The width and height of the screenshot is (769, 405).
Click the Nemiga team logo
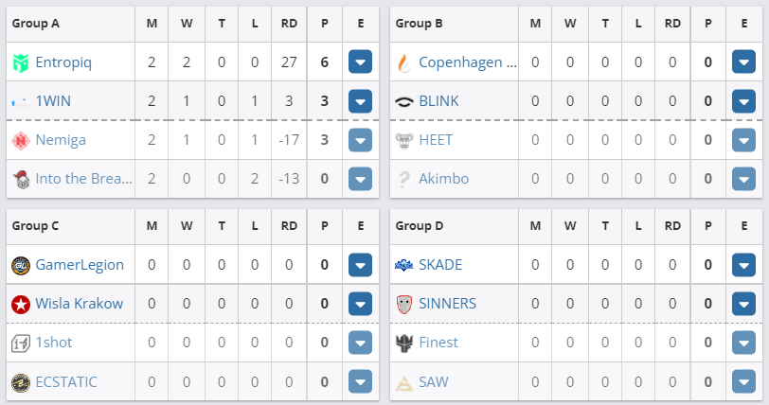coord(21,140)
